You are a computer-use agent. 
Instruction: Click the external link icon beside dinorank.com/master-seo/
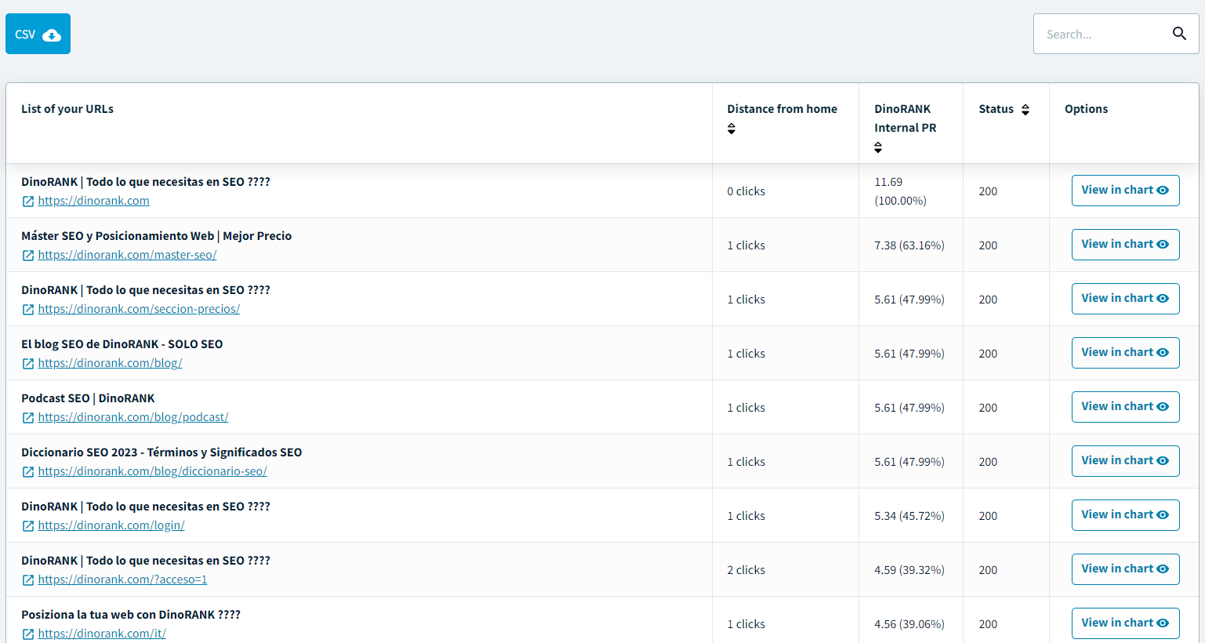pos(28,256)
